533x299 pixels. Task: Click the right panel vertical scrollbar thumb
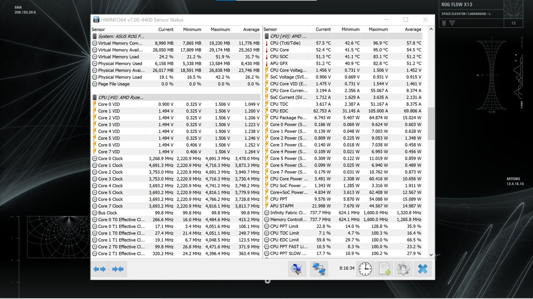431,123
